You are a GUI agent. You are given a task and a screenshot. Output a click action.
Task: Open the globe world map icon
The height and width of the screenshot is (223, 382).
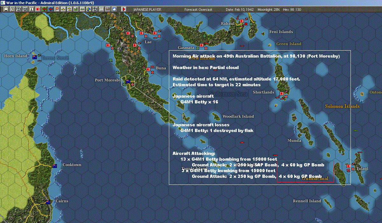(88, 9)
